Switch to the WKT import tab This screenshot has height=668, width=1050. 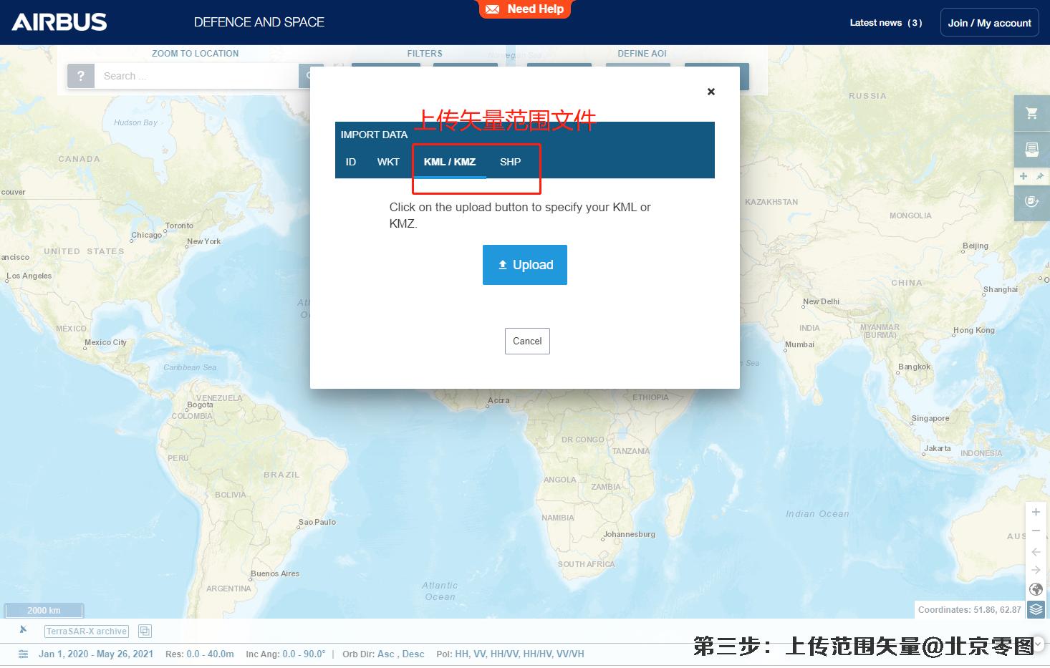[x=388, y=162]
